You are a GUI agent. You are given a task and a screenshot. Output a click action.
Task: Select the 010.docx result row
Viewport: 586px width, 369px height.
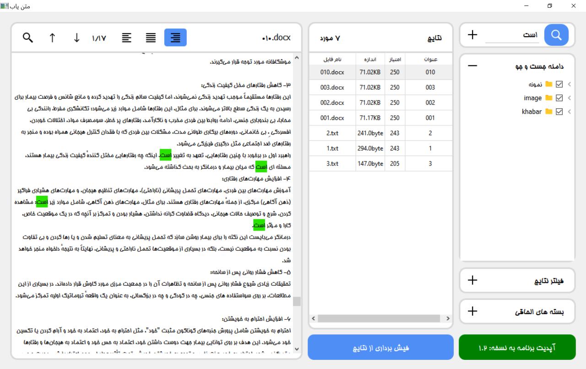(380, 72)
